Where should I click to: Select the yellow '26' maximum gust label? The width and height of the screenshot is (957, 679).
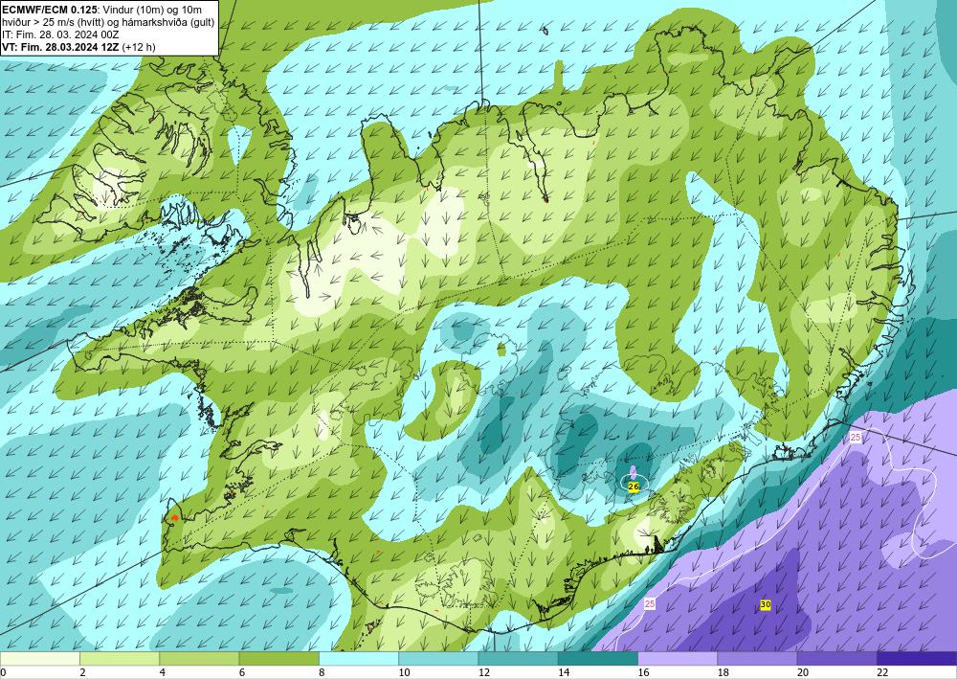tap(634, 487)
